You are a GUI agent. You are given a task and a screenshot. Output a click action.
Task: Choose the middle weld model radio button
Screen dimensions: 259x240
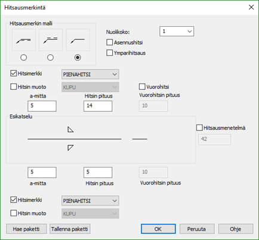pyautogui.click(x=50, y=58)
